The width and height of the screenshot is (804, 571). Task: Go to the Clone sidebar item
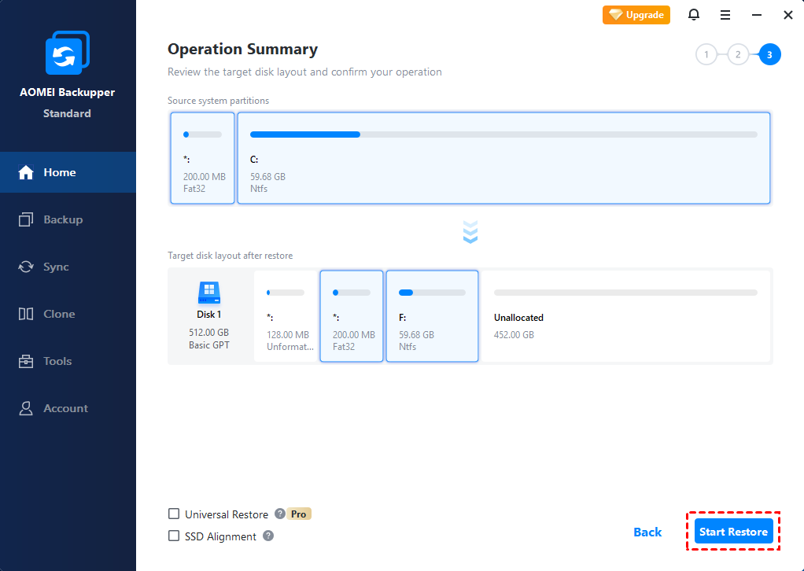(x=59, y=314)
